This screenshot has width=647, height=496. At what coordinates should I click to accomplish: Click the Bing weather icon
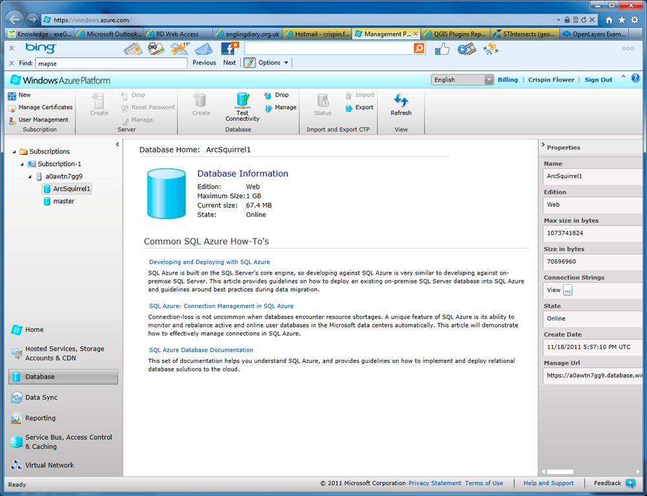pyautogui.click(x=180, y=49)
